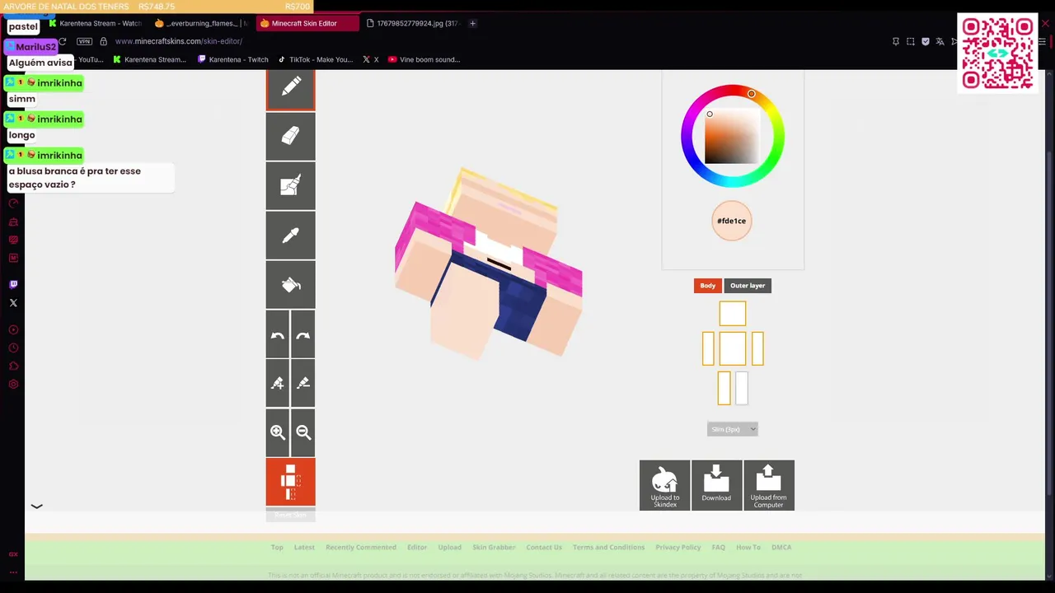Open the Karentena Stream - Watch tab
The height and width of the screenshot is (593, 1055).
(96, 23)
